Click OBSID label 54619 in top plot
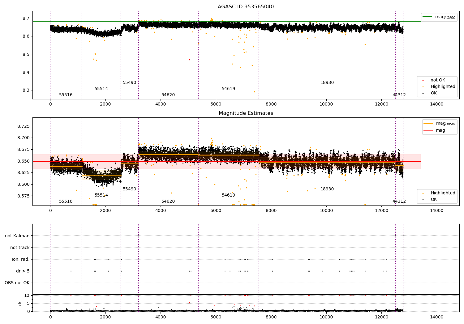Viewport: 464px width, 324px height. pos(229,89)
